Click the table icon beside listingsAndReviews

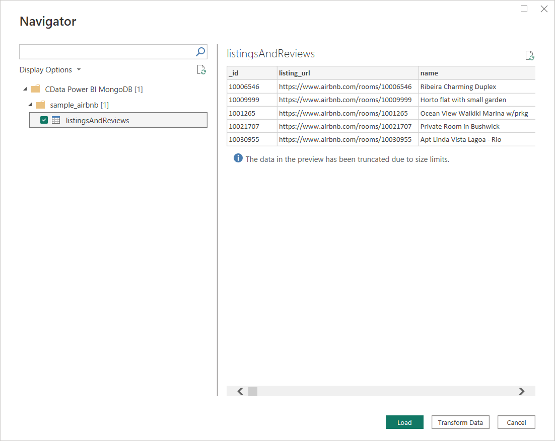click(x=55, y=120)
